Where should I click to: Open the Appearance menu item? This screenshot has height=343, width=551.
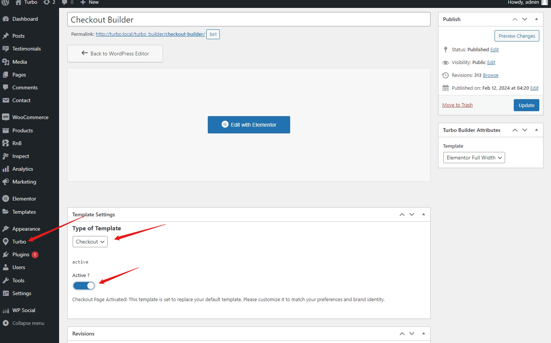point(29,229)
